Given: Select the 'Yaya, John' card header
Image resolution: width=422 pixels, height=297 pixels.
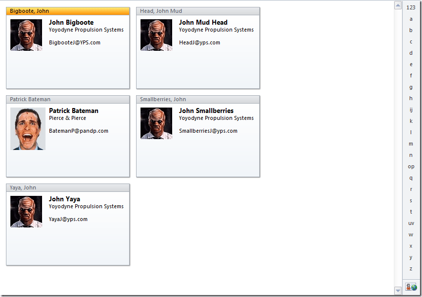Looking at the screenshot, I should (x=68, y=187).
